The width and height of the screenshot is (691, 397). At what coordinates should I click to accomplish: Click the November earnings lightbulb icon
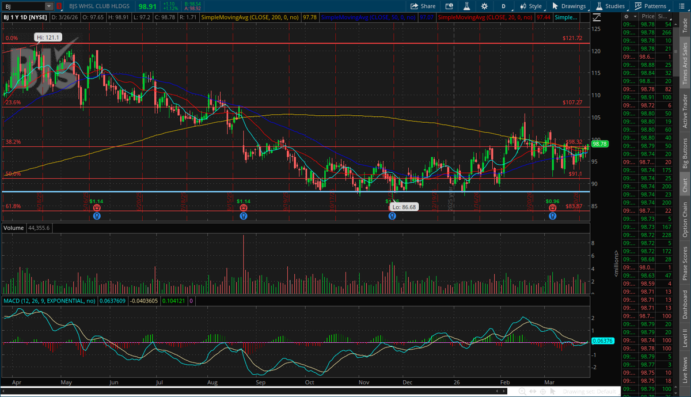point(392,216)
